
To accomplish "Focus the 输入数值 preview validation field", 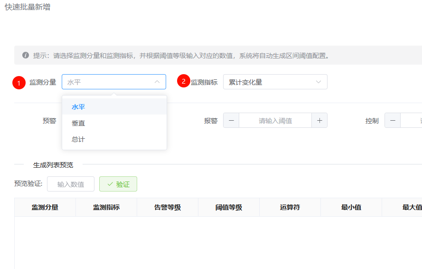I will click(71, 184).
